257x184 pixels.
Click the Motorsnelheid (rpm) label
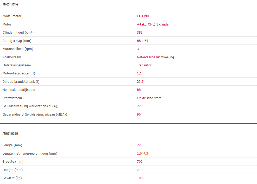18,49
